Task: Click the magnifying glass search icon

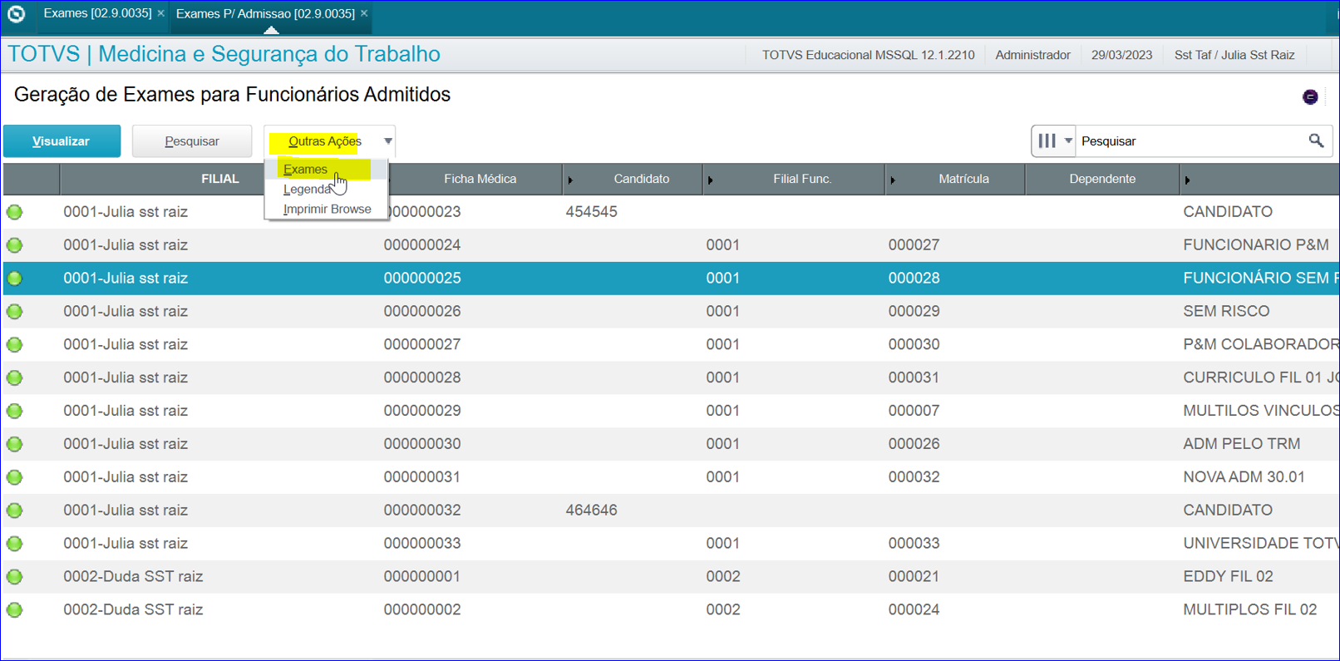Action: point(1315,141)
